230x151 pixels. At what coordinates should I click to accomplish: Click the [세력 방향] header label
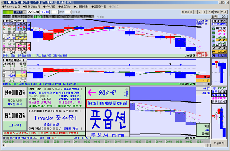click(219, 21)
